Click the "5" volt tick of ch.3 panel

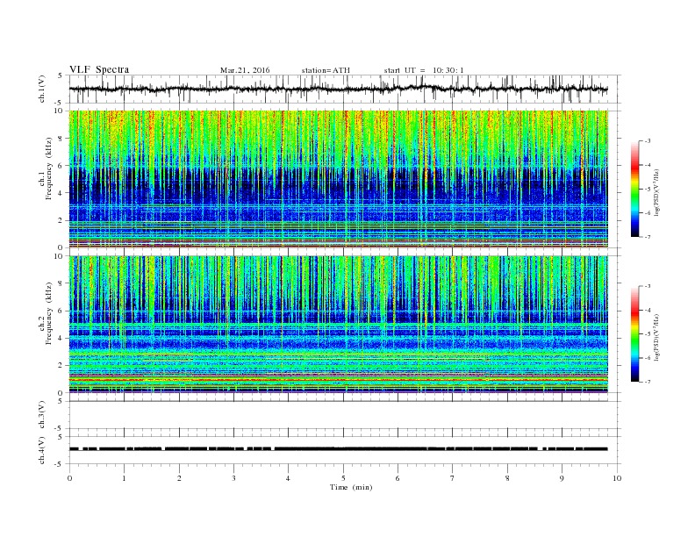[x=61, y=401]
